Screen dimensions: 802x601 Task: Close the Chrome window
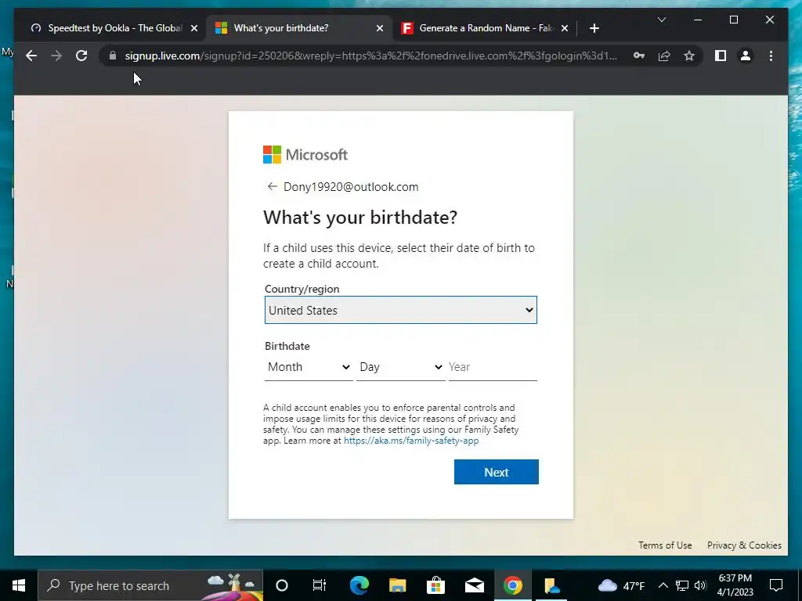point(769,20)
